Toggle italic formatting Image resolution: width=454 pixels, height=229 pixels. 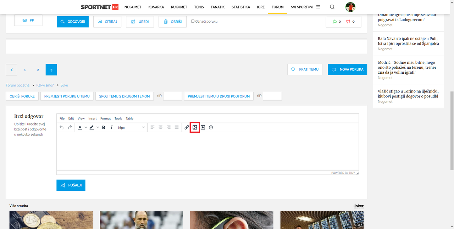click(112, 127)
